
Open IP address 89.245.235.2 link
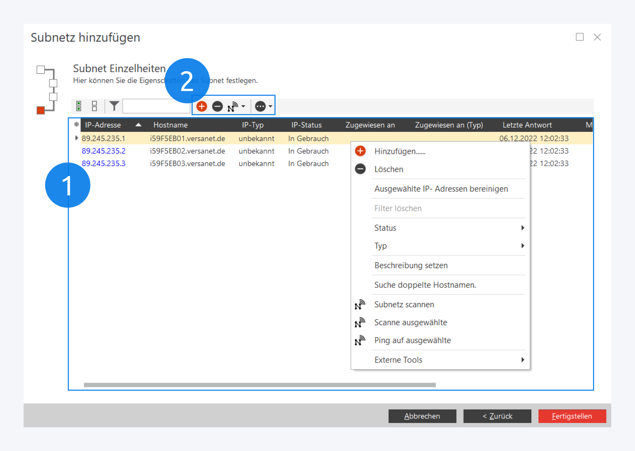(104, 151)
